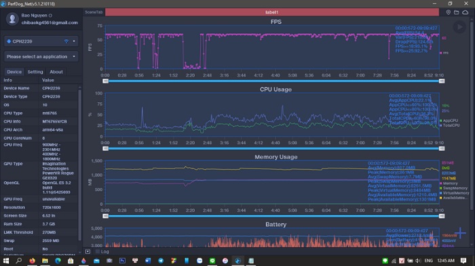Screen dimensions: 475x266
Task: Open the About tab
Action: point(56,72)
